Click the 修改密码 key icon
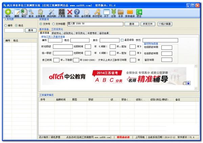The width and height of the screenshot is (203, 143). [97, 12]
